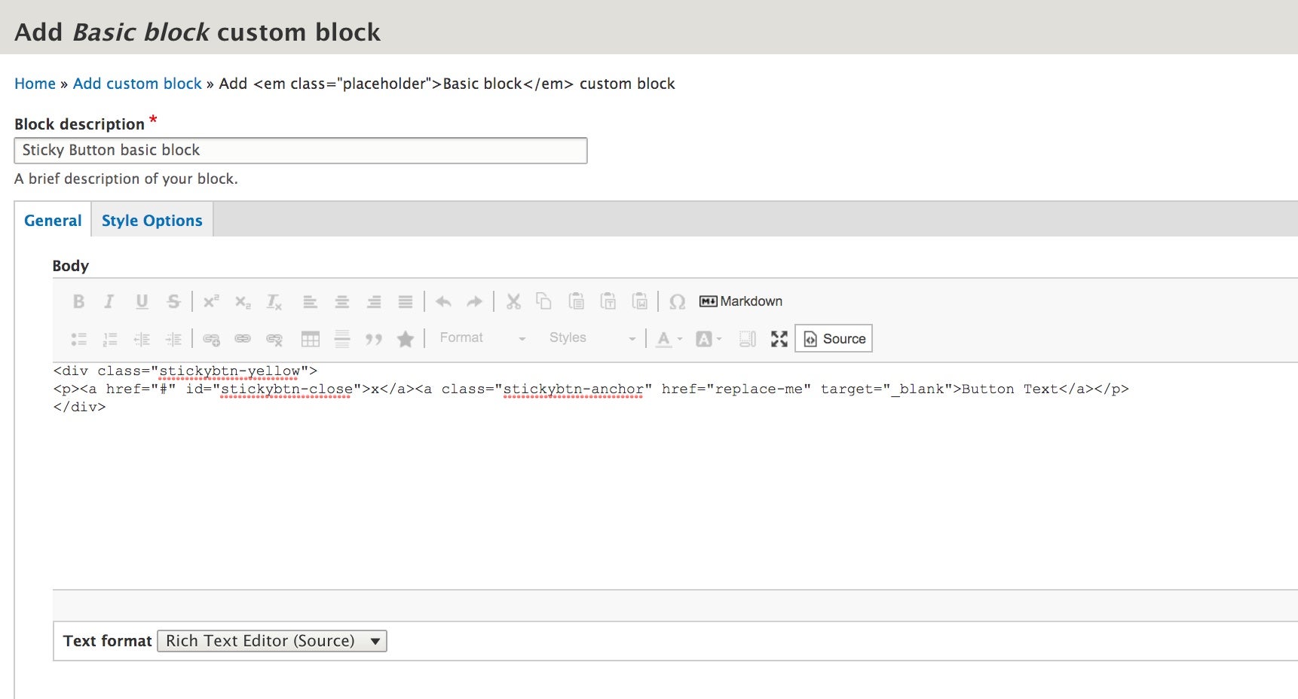The height and width of the screenshot is (699, 1298).
Task: Insert a table into the body
Action: pyautogui.click(x=311, y=338)
